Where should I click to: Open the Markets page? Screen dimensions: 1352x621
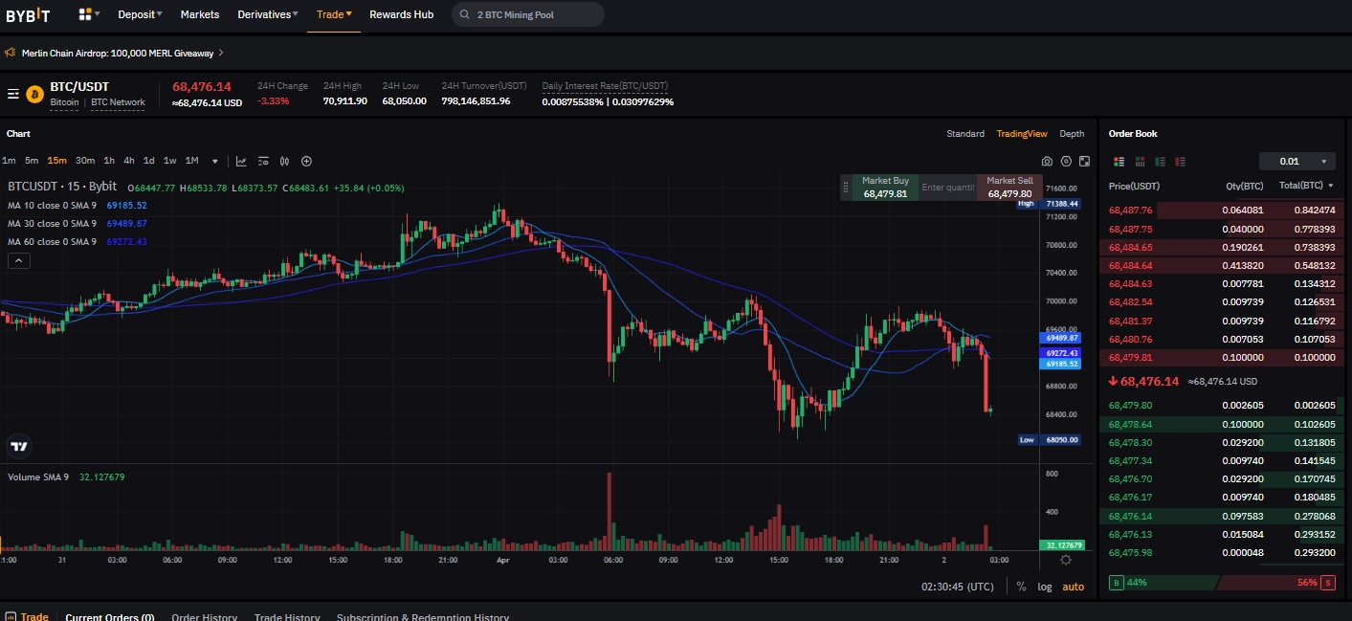[200, 14]
